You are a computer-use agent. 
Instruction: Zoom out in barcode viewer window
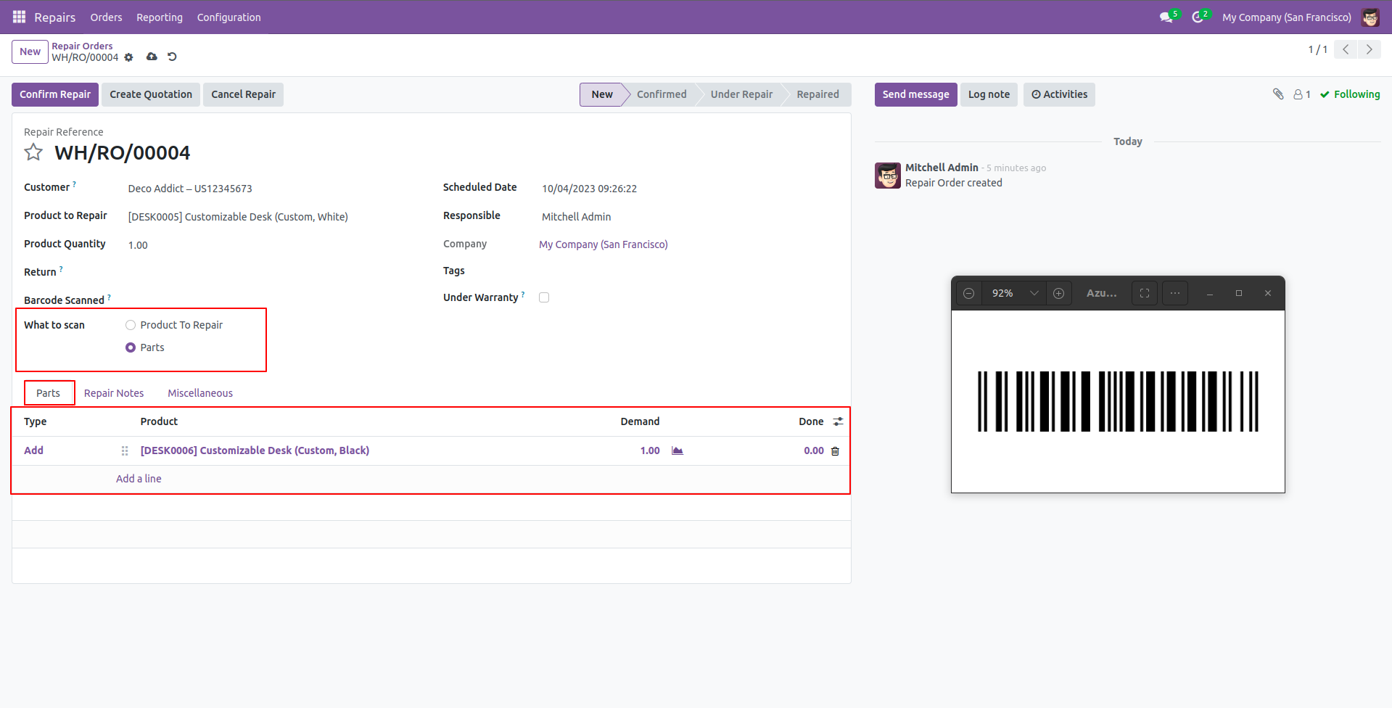coord(968,293)
